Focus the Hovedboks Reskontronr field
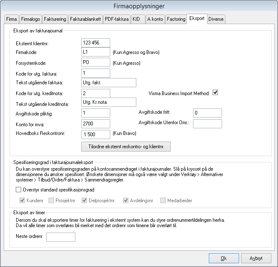Screen dimensions: 278x267 pos(96,135)
